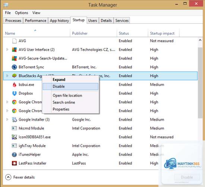Open the File menu
Image resolution: width=205 pixels, height=187 pixels.
8,13
